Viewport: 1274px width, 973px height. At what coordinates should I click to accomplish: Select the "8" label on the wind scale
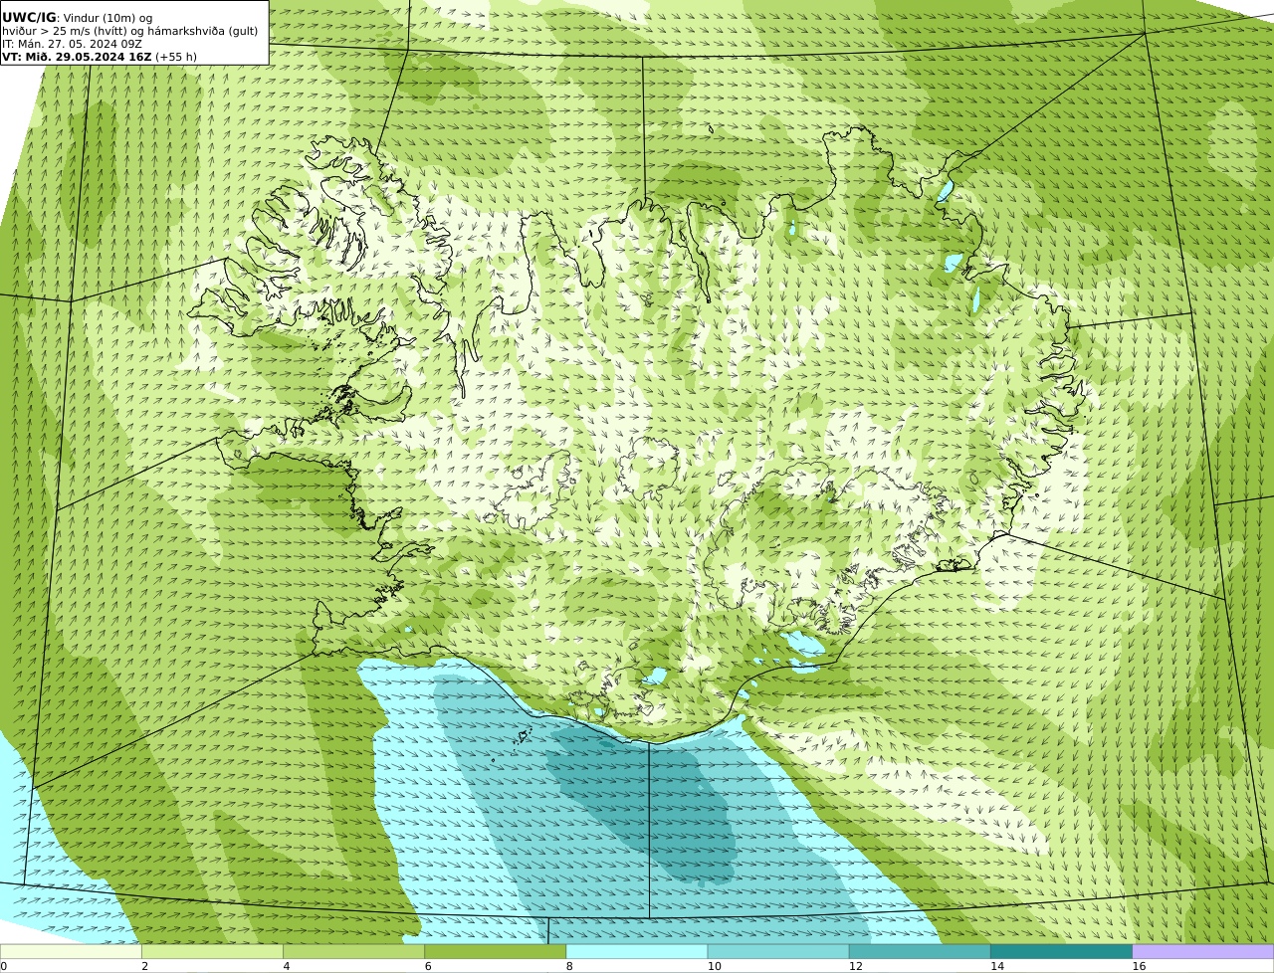(569, 966)
